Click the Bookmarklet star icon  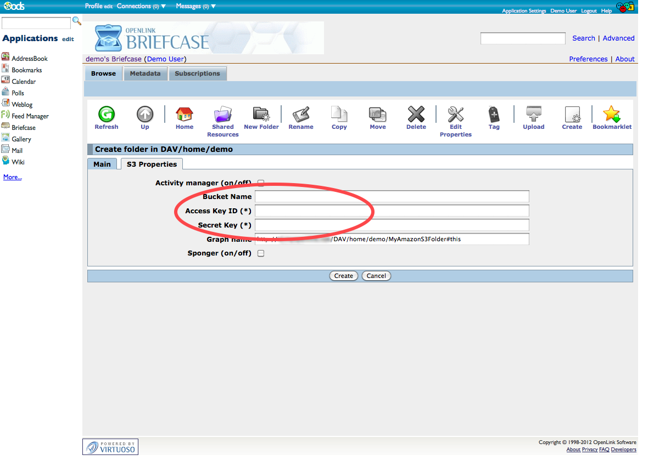tap(612, 115)
